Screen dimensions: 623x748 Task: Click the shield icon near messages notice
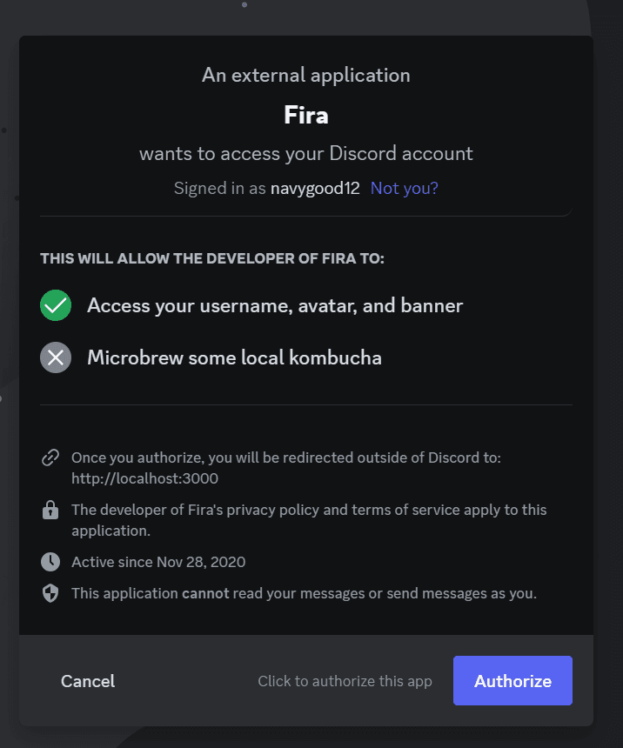click(x=50, y=594)
